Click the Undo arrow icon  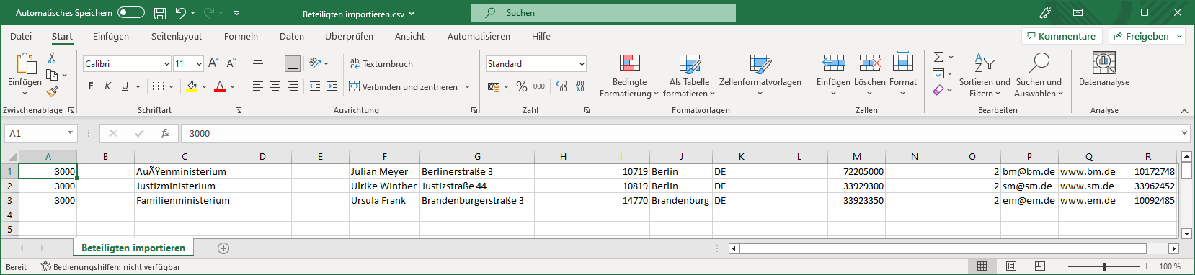click(180, 12)
